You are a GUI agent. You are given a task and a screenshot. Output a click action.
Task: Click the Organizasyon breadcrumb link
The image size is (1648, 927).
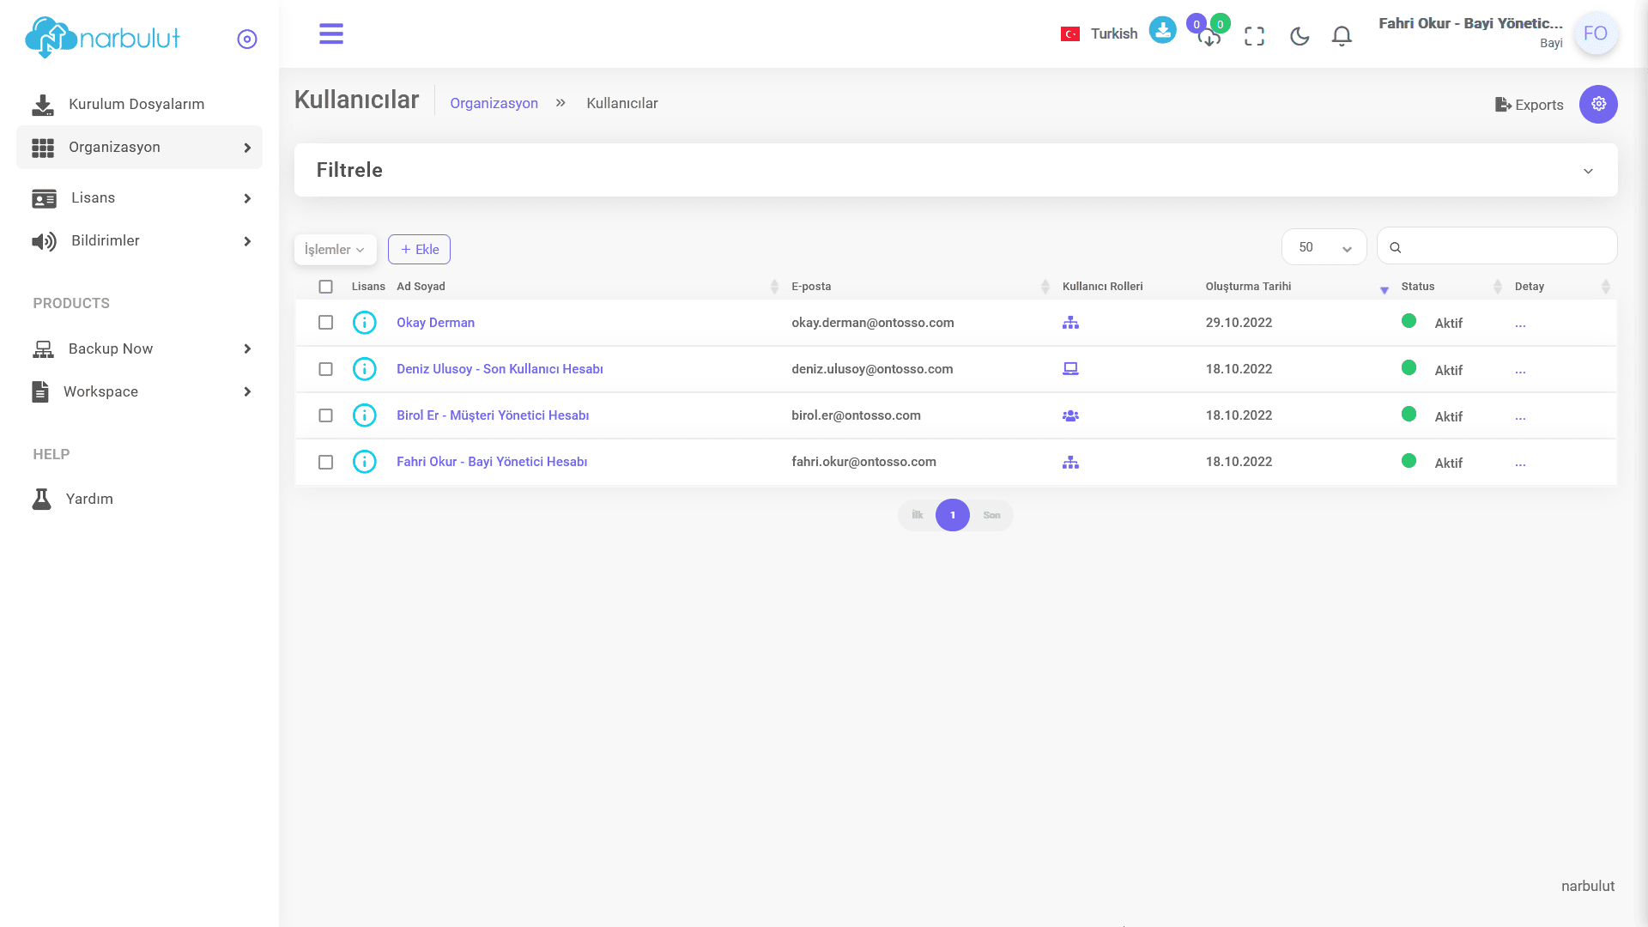(494, 103)
